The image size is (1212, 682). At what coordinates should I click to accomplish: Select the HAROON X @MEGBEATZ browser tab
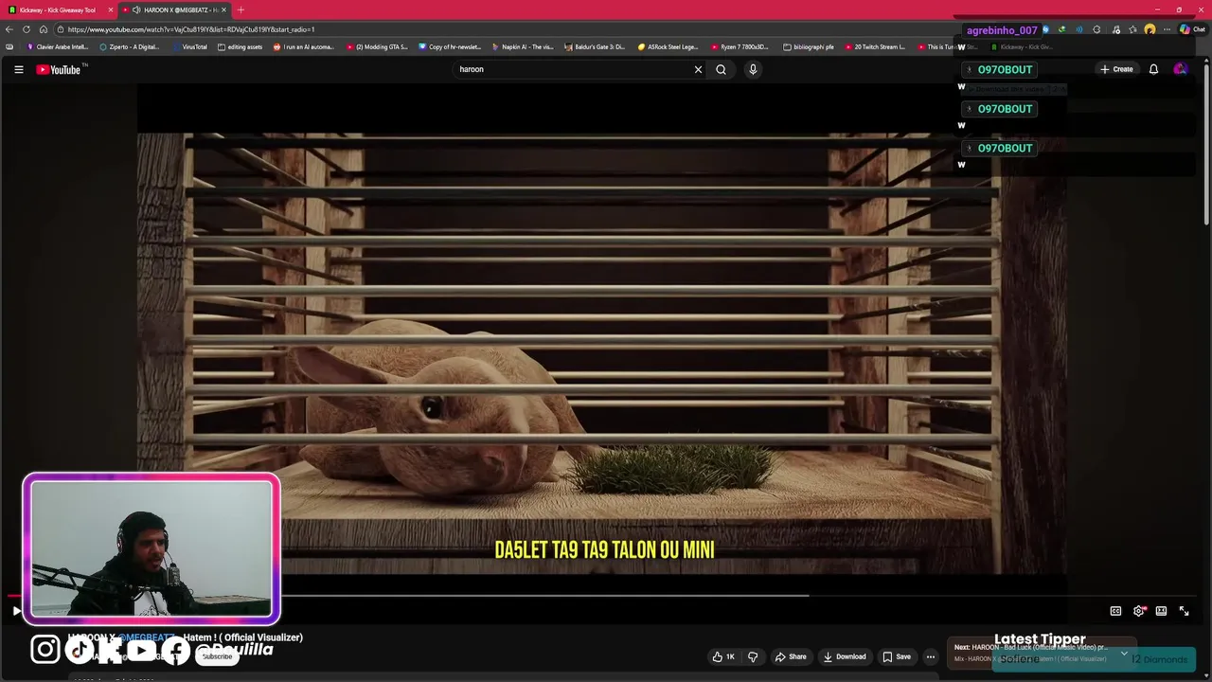click(x=175, y=9)
